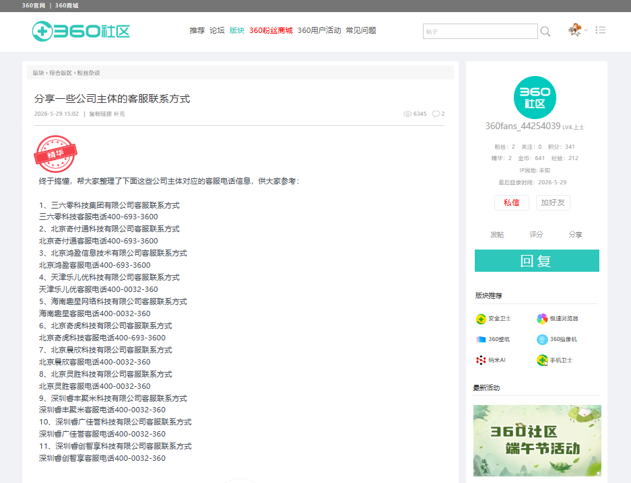Click line 三六零科技客服电话400-693-3600
The height and width of the screenshot is (483, 631).
click(x=98, y=217)
